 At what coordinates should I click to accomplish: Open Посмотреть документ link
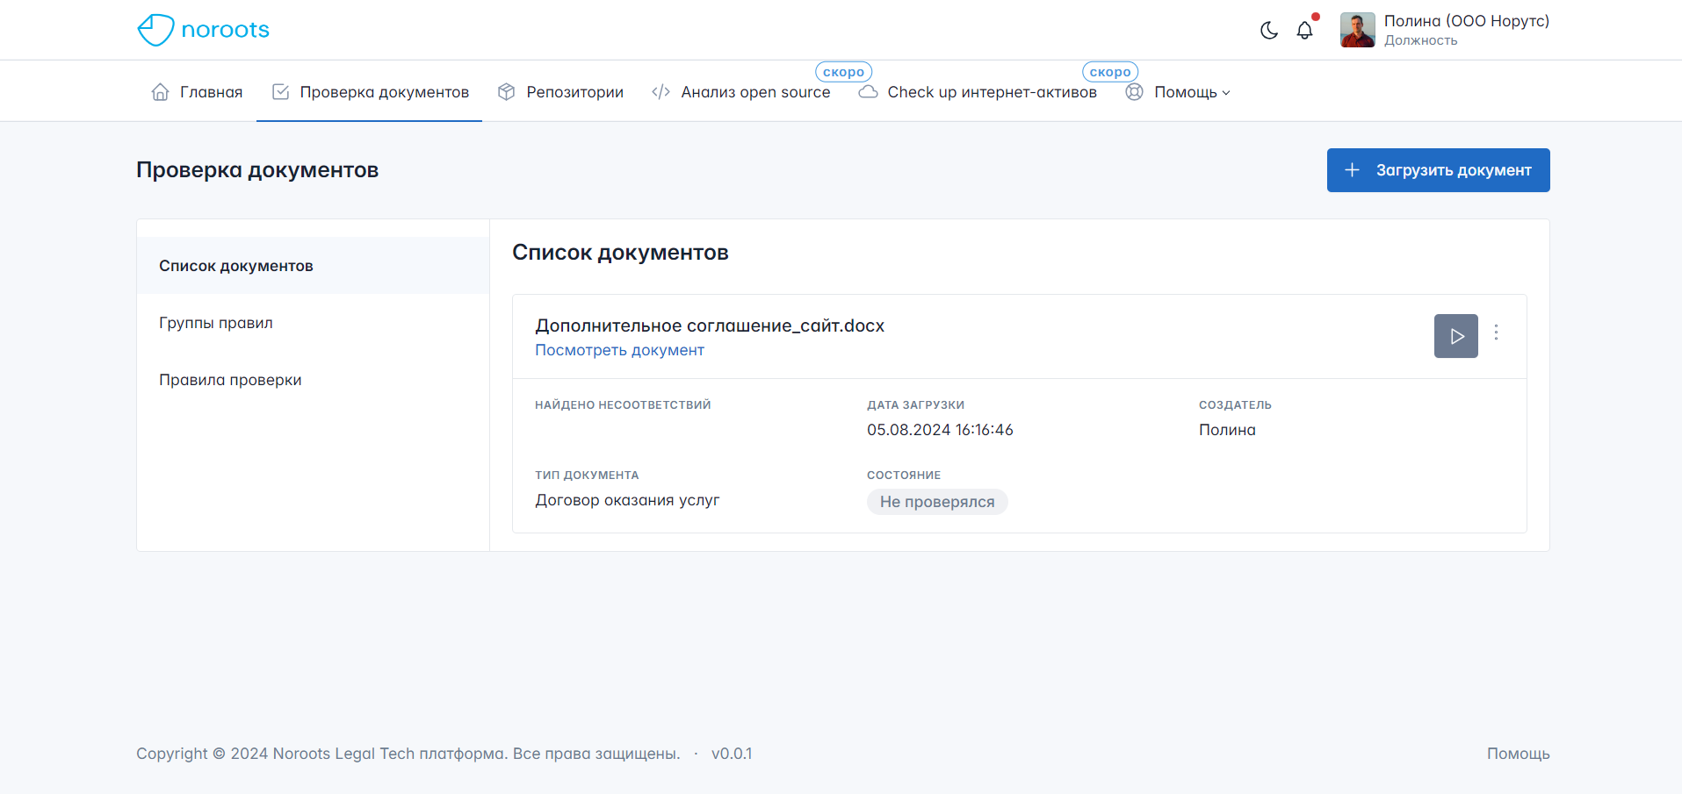pyautogui.click(x=619, y=350)
